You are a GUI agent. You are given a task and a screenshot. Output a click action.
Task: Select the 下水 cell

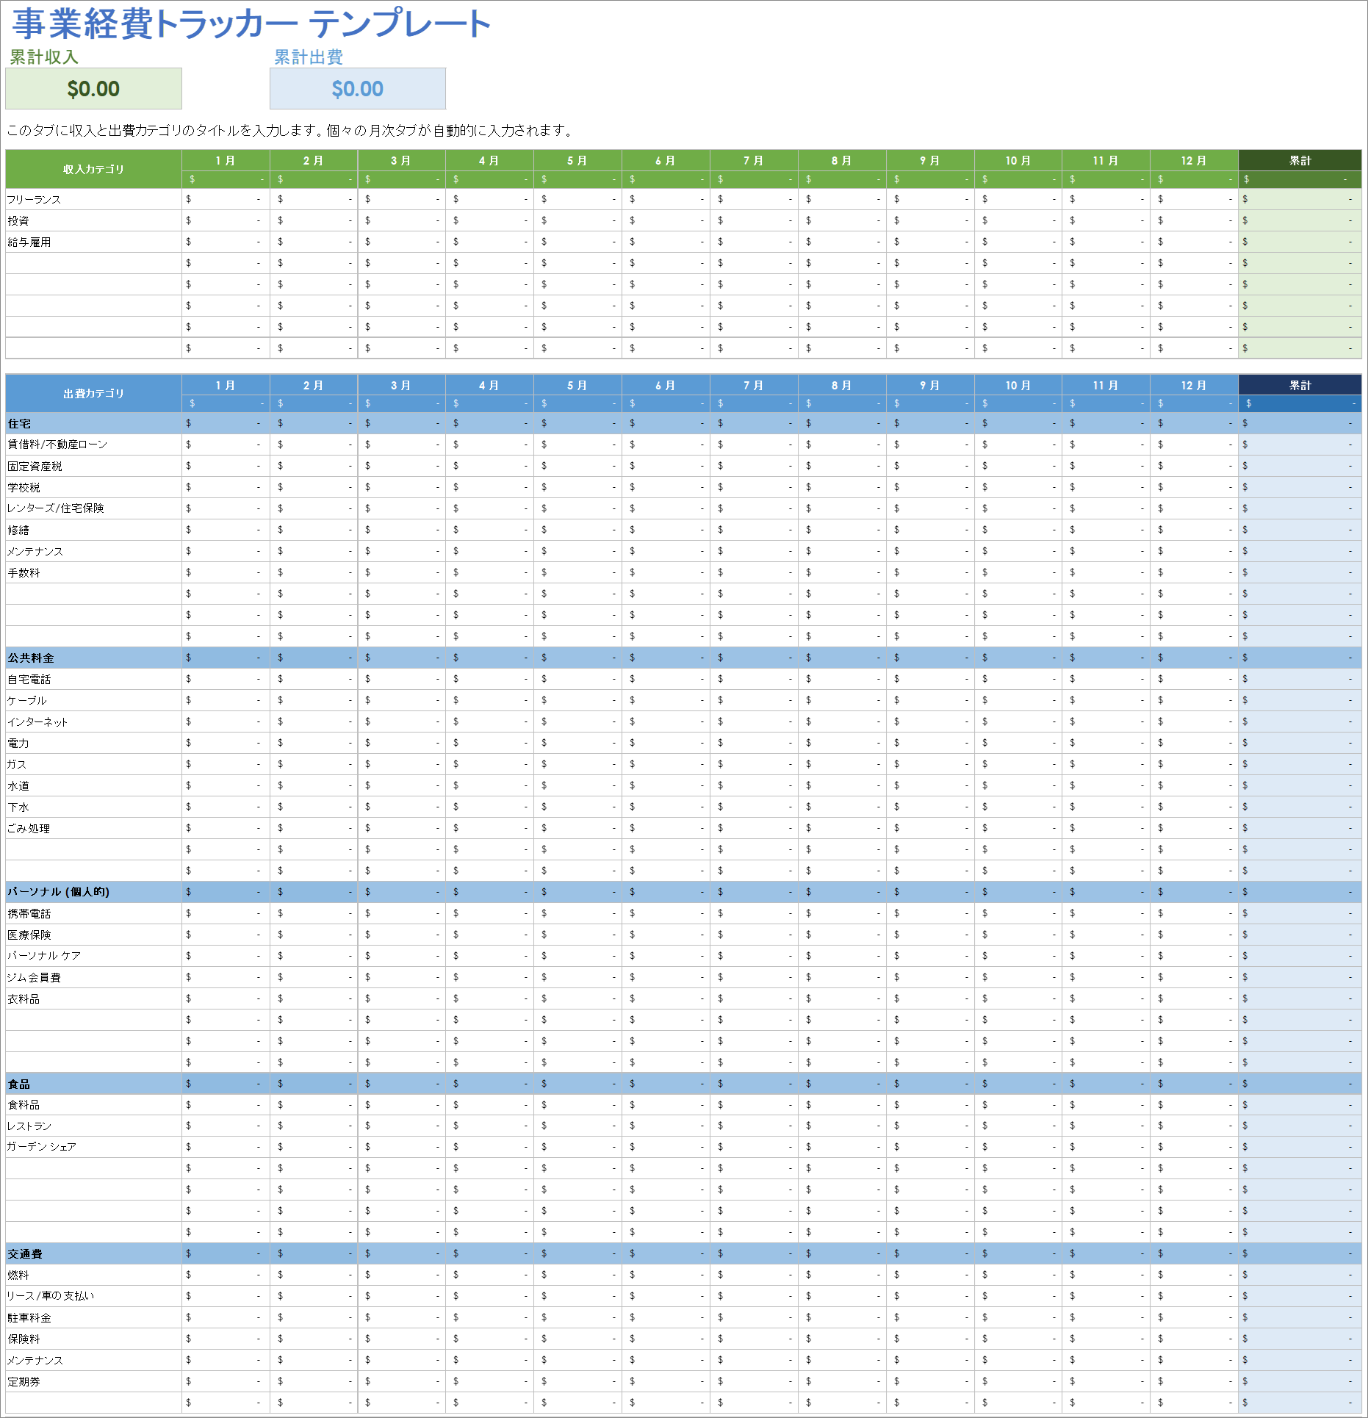tap(93, 807)
